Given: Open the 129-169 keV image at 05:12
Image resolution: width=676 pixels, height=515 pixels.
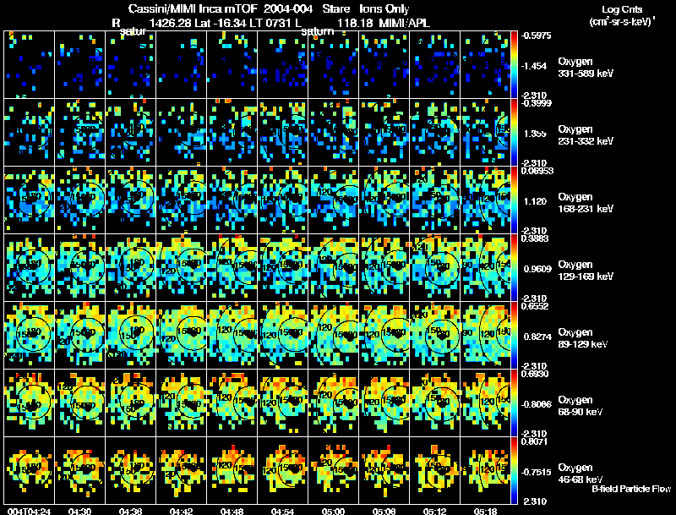Looking at the screenshot, I should coord(435,268).
